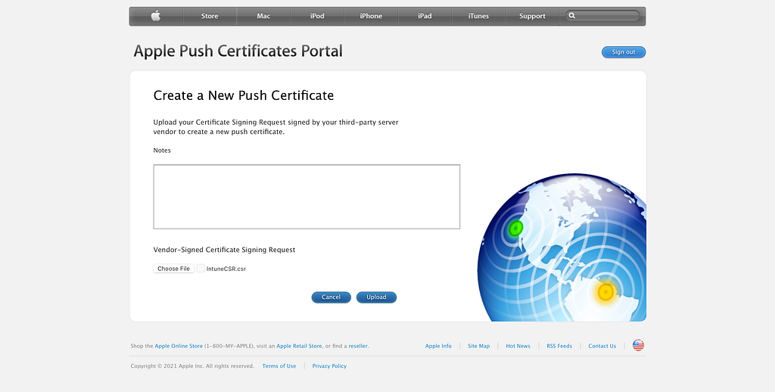Viewport: 775px width, 392px height.
Task: Cancel the push certificate creation
Action: [331, 297]
